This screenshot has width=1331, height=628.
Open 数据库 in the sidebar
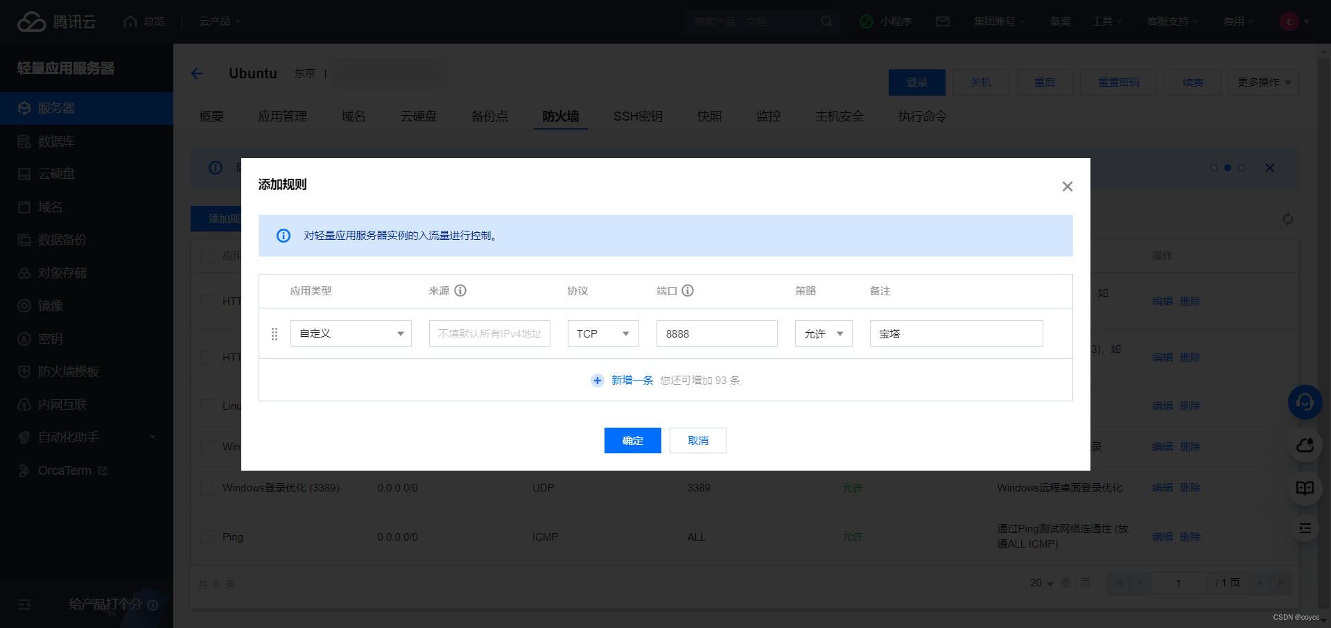tap(87, 141)
